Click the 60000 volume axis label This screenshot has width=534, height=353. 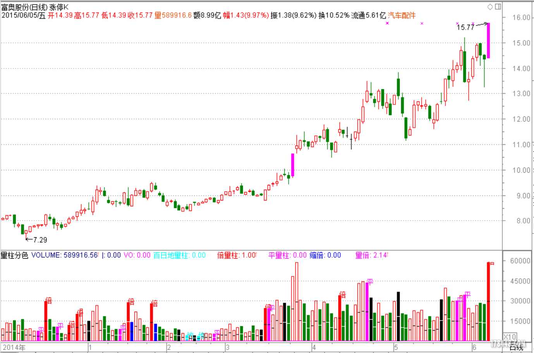(x=520, y=261)
